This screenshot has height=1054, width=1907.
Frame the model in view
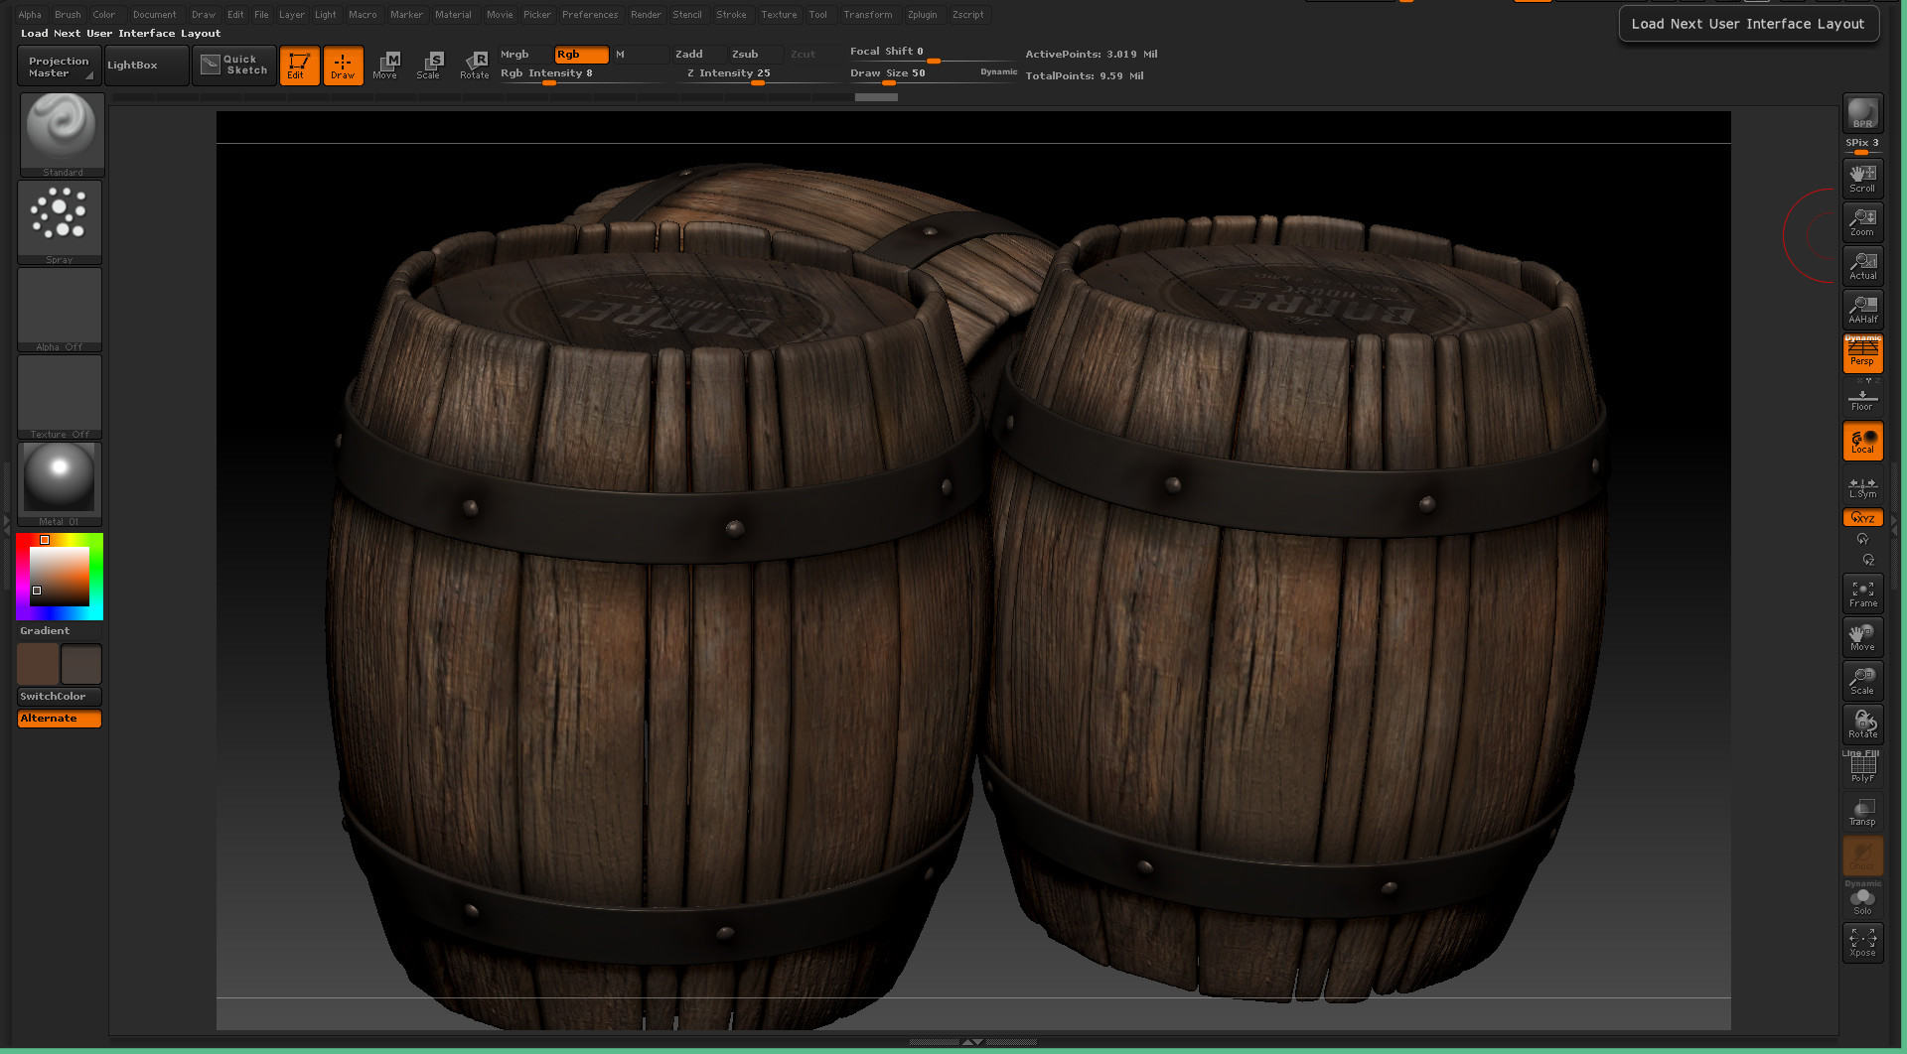(1862, 593)
